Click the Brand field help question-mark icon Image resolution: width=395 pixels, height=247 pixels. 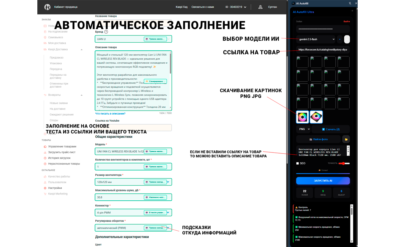click(x=106, y=32)
